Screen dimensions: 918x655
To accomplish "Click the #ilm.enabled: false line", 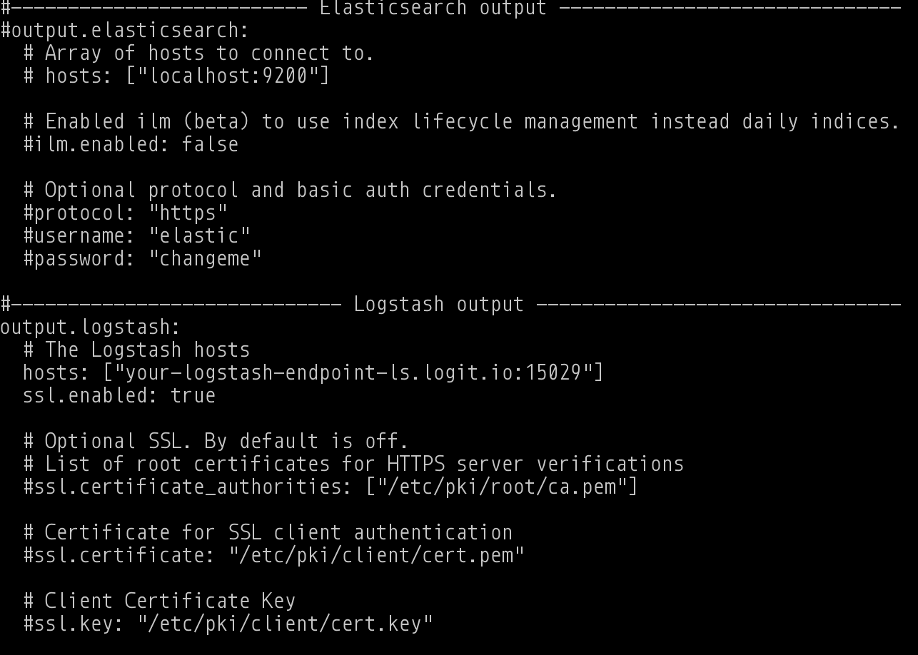I will (x=131, y=144).
